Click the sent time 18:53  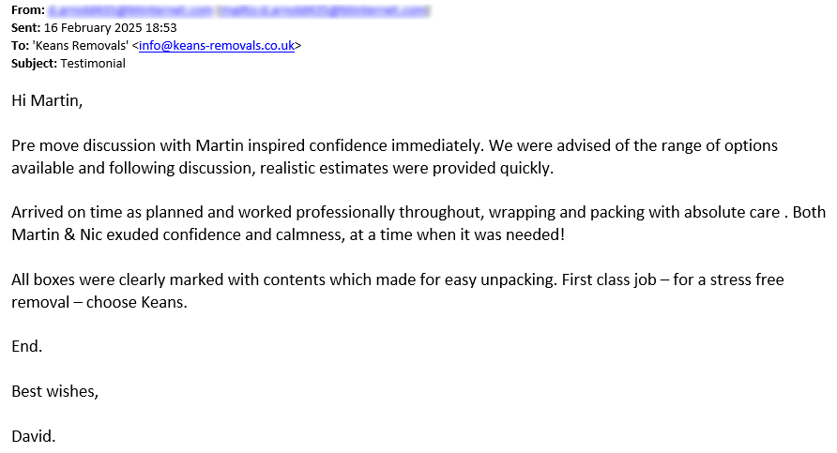(160, 28)
